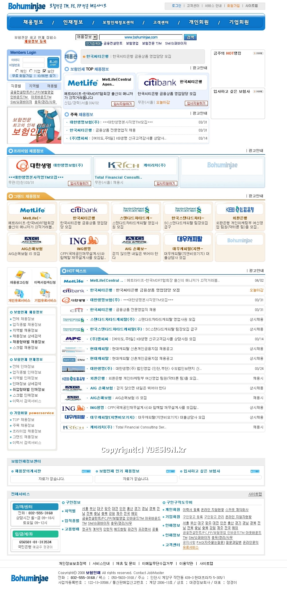This screenshot has width=287, height=593.
Task: Click the GO icon next to 보험인재 인기 채용정보
Action: pyautogui.click(x=171, y=471)
